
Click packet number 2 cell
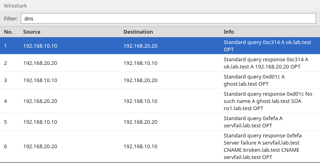point(6,63)
